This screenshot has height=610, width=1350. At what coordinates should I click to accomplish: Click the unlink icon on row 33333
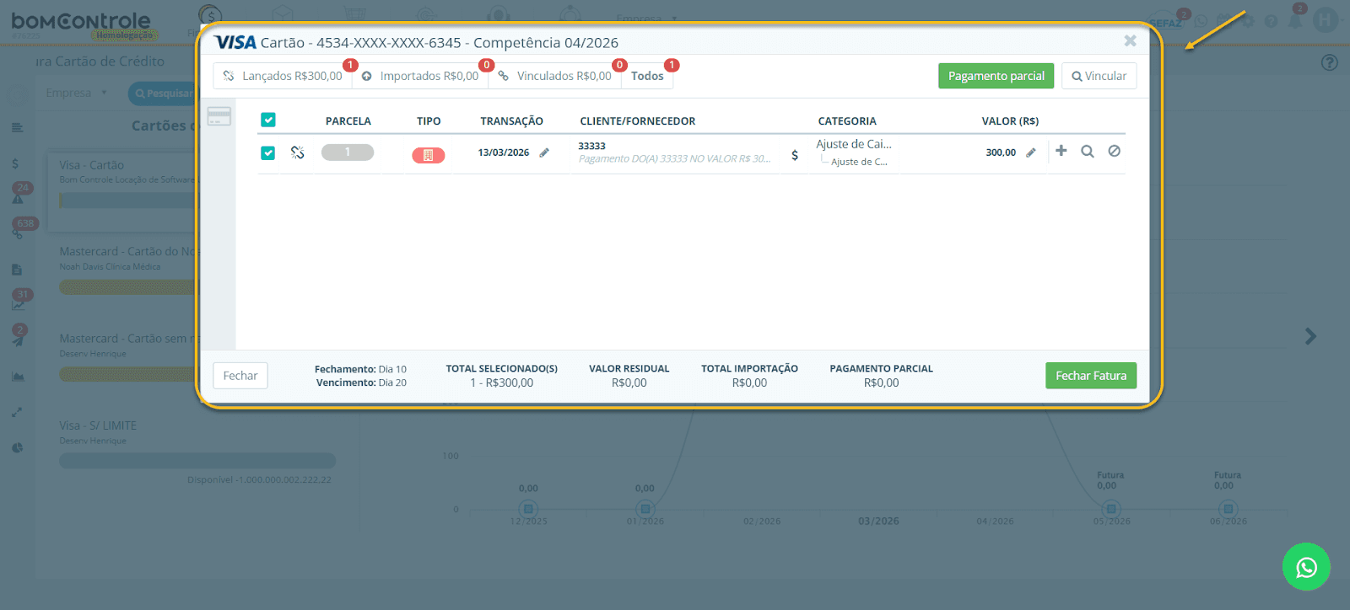click(x=297, y=152)
